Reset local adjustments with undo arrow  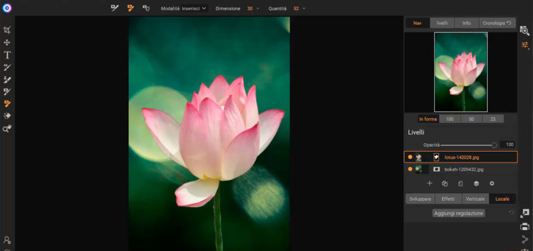511,213
